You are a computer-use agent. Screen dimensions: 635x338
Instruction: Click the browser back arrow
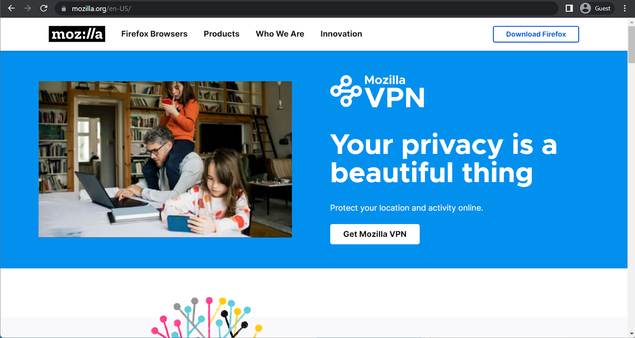11,8
